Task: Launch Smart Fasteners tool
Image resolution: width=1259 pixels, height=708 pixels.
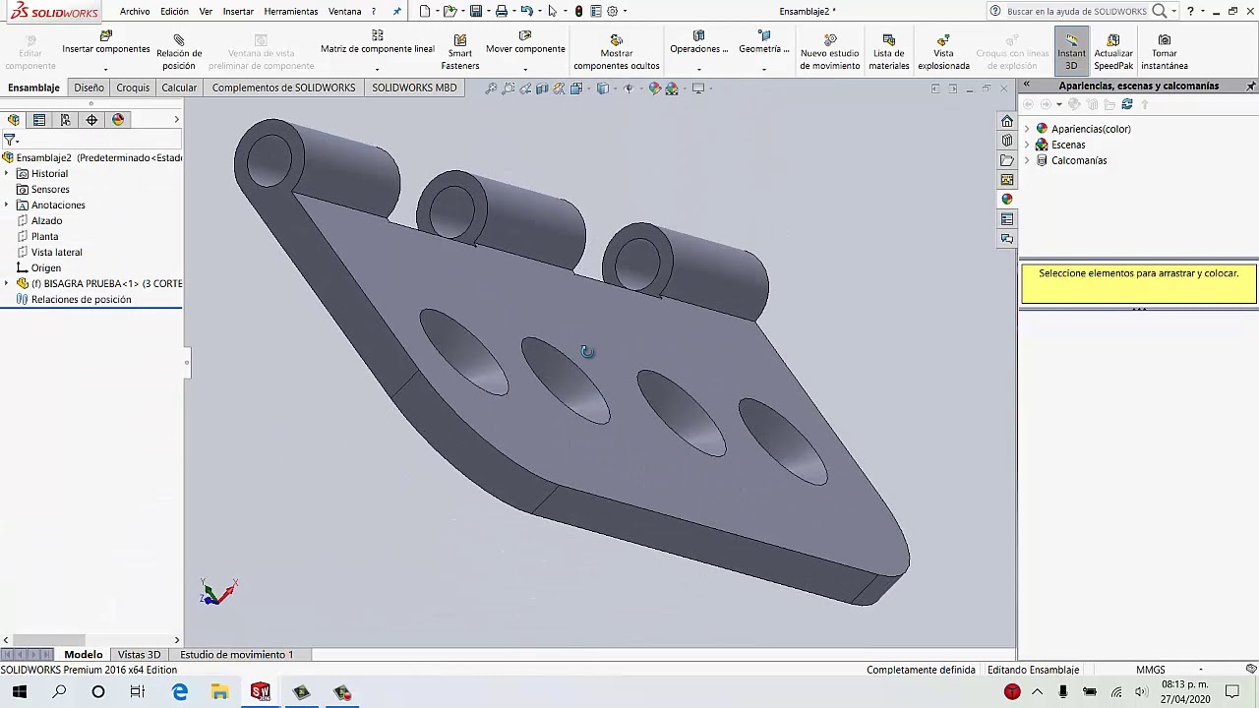Action: [x=459, y=52]
